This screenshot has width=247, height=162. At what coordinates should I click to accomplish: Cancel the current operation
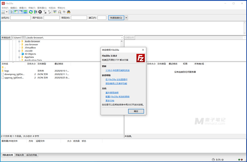pos(40,12)
